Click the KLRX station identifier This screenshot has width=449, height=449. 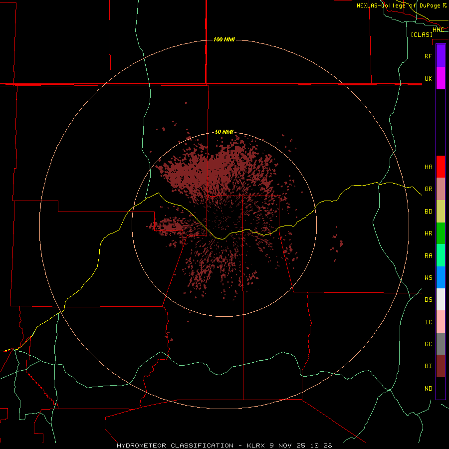click(256, 446)
